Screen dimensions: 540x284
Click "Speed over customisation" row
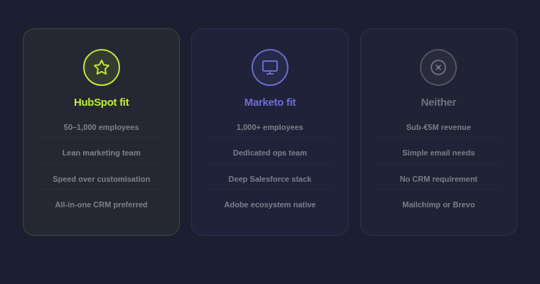[101, 179]
